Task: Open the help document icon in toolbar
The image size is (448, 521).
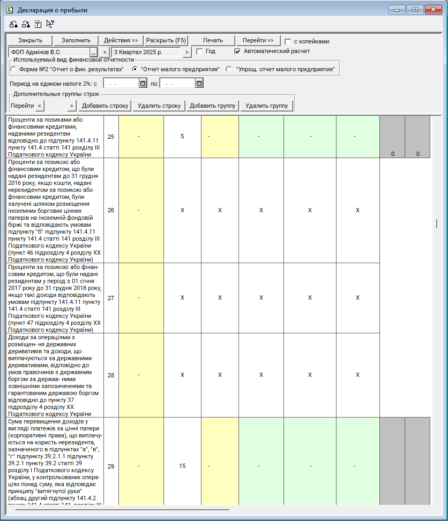Action: pyautogui.click(x=38, y=24)
